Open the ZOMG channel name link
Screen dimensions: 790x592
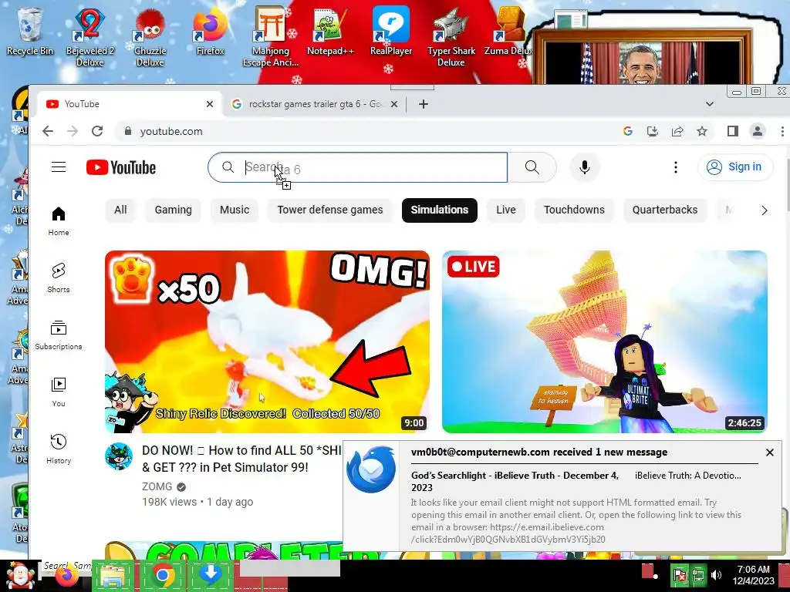point(157,487)
